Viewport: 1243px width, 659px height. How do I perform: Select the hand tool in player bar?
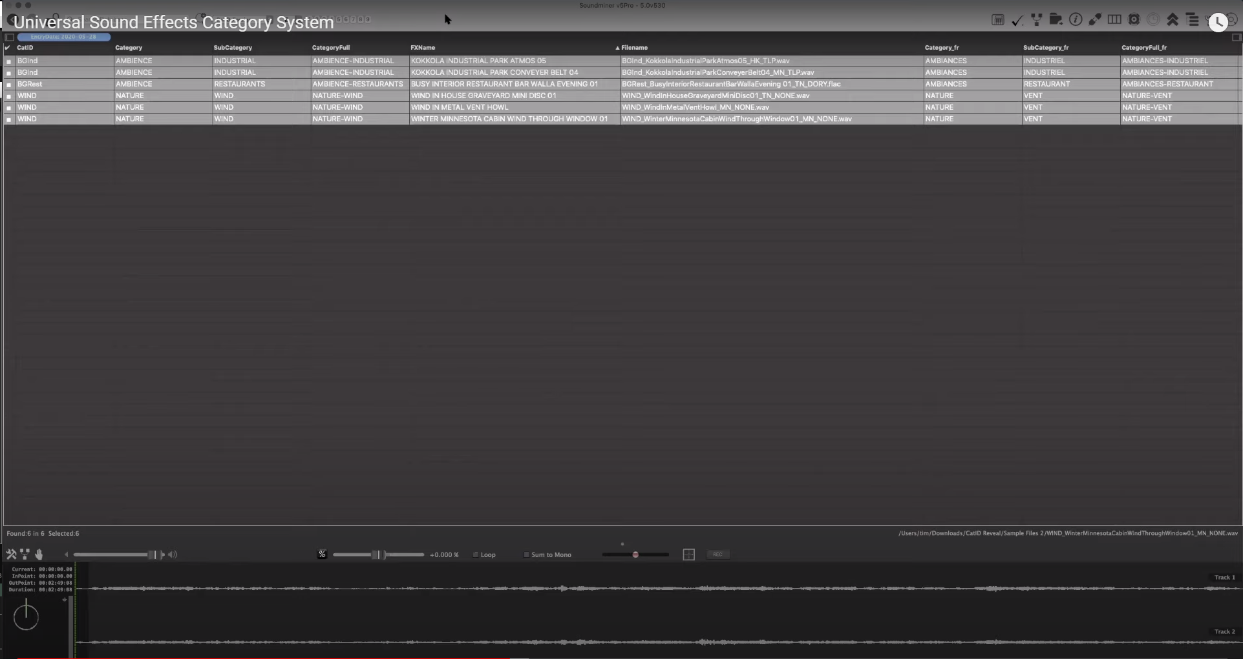click(39, 554)
